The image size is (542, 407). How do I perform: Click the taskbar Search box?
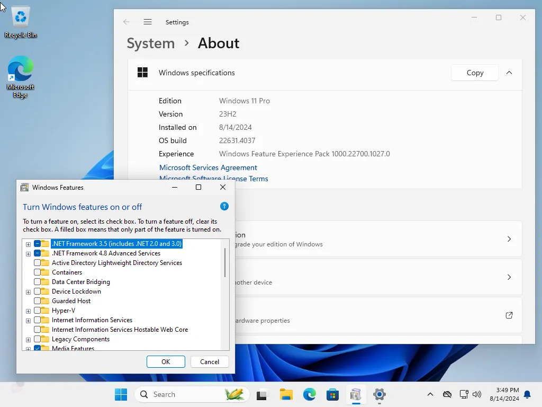click(x=192, y=394)
